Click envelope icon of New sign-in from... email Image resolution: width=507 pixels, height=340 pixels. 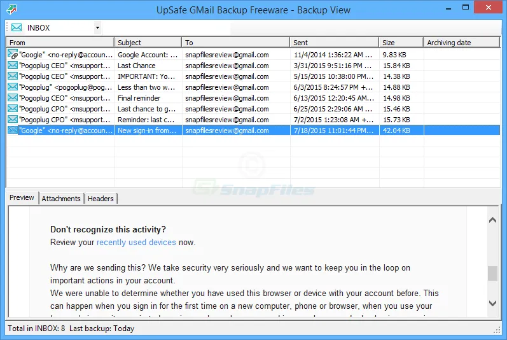coord(13,131)
